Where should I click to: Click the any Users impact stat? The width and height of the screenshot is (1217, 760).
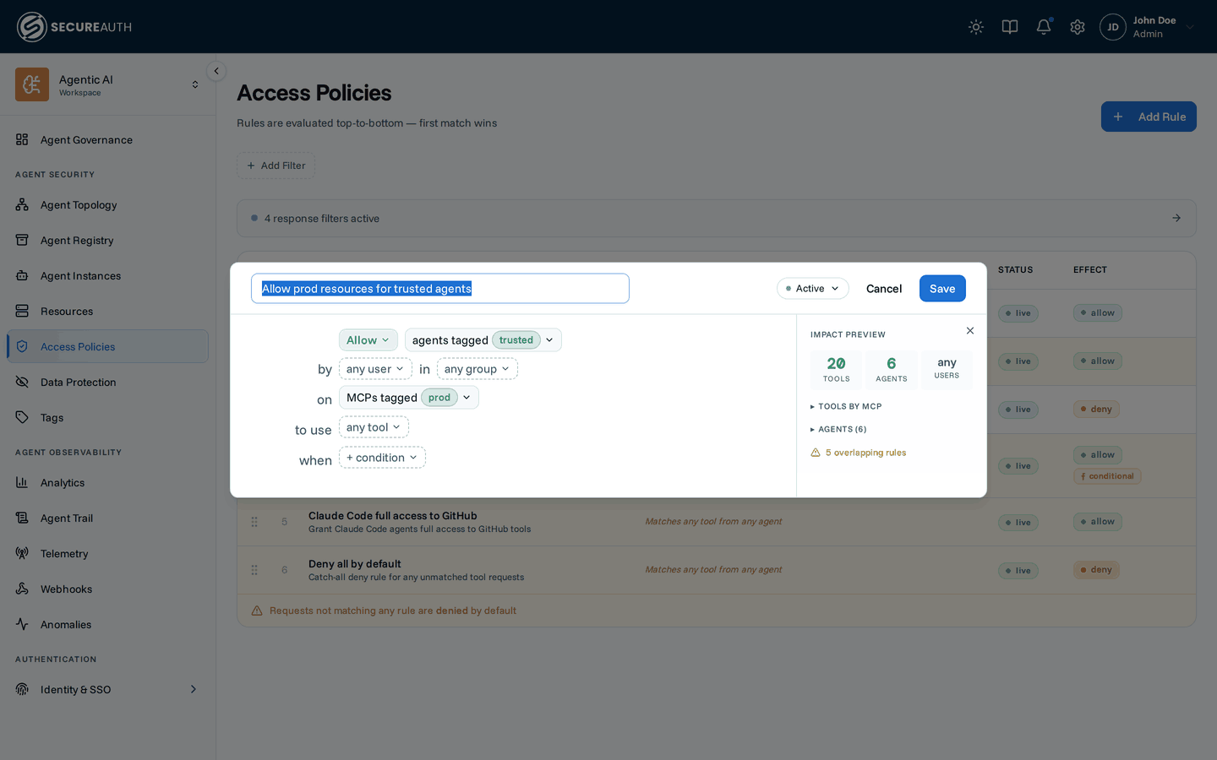coord(947,370)
